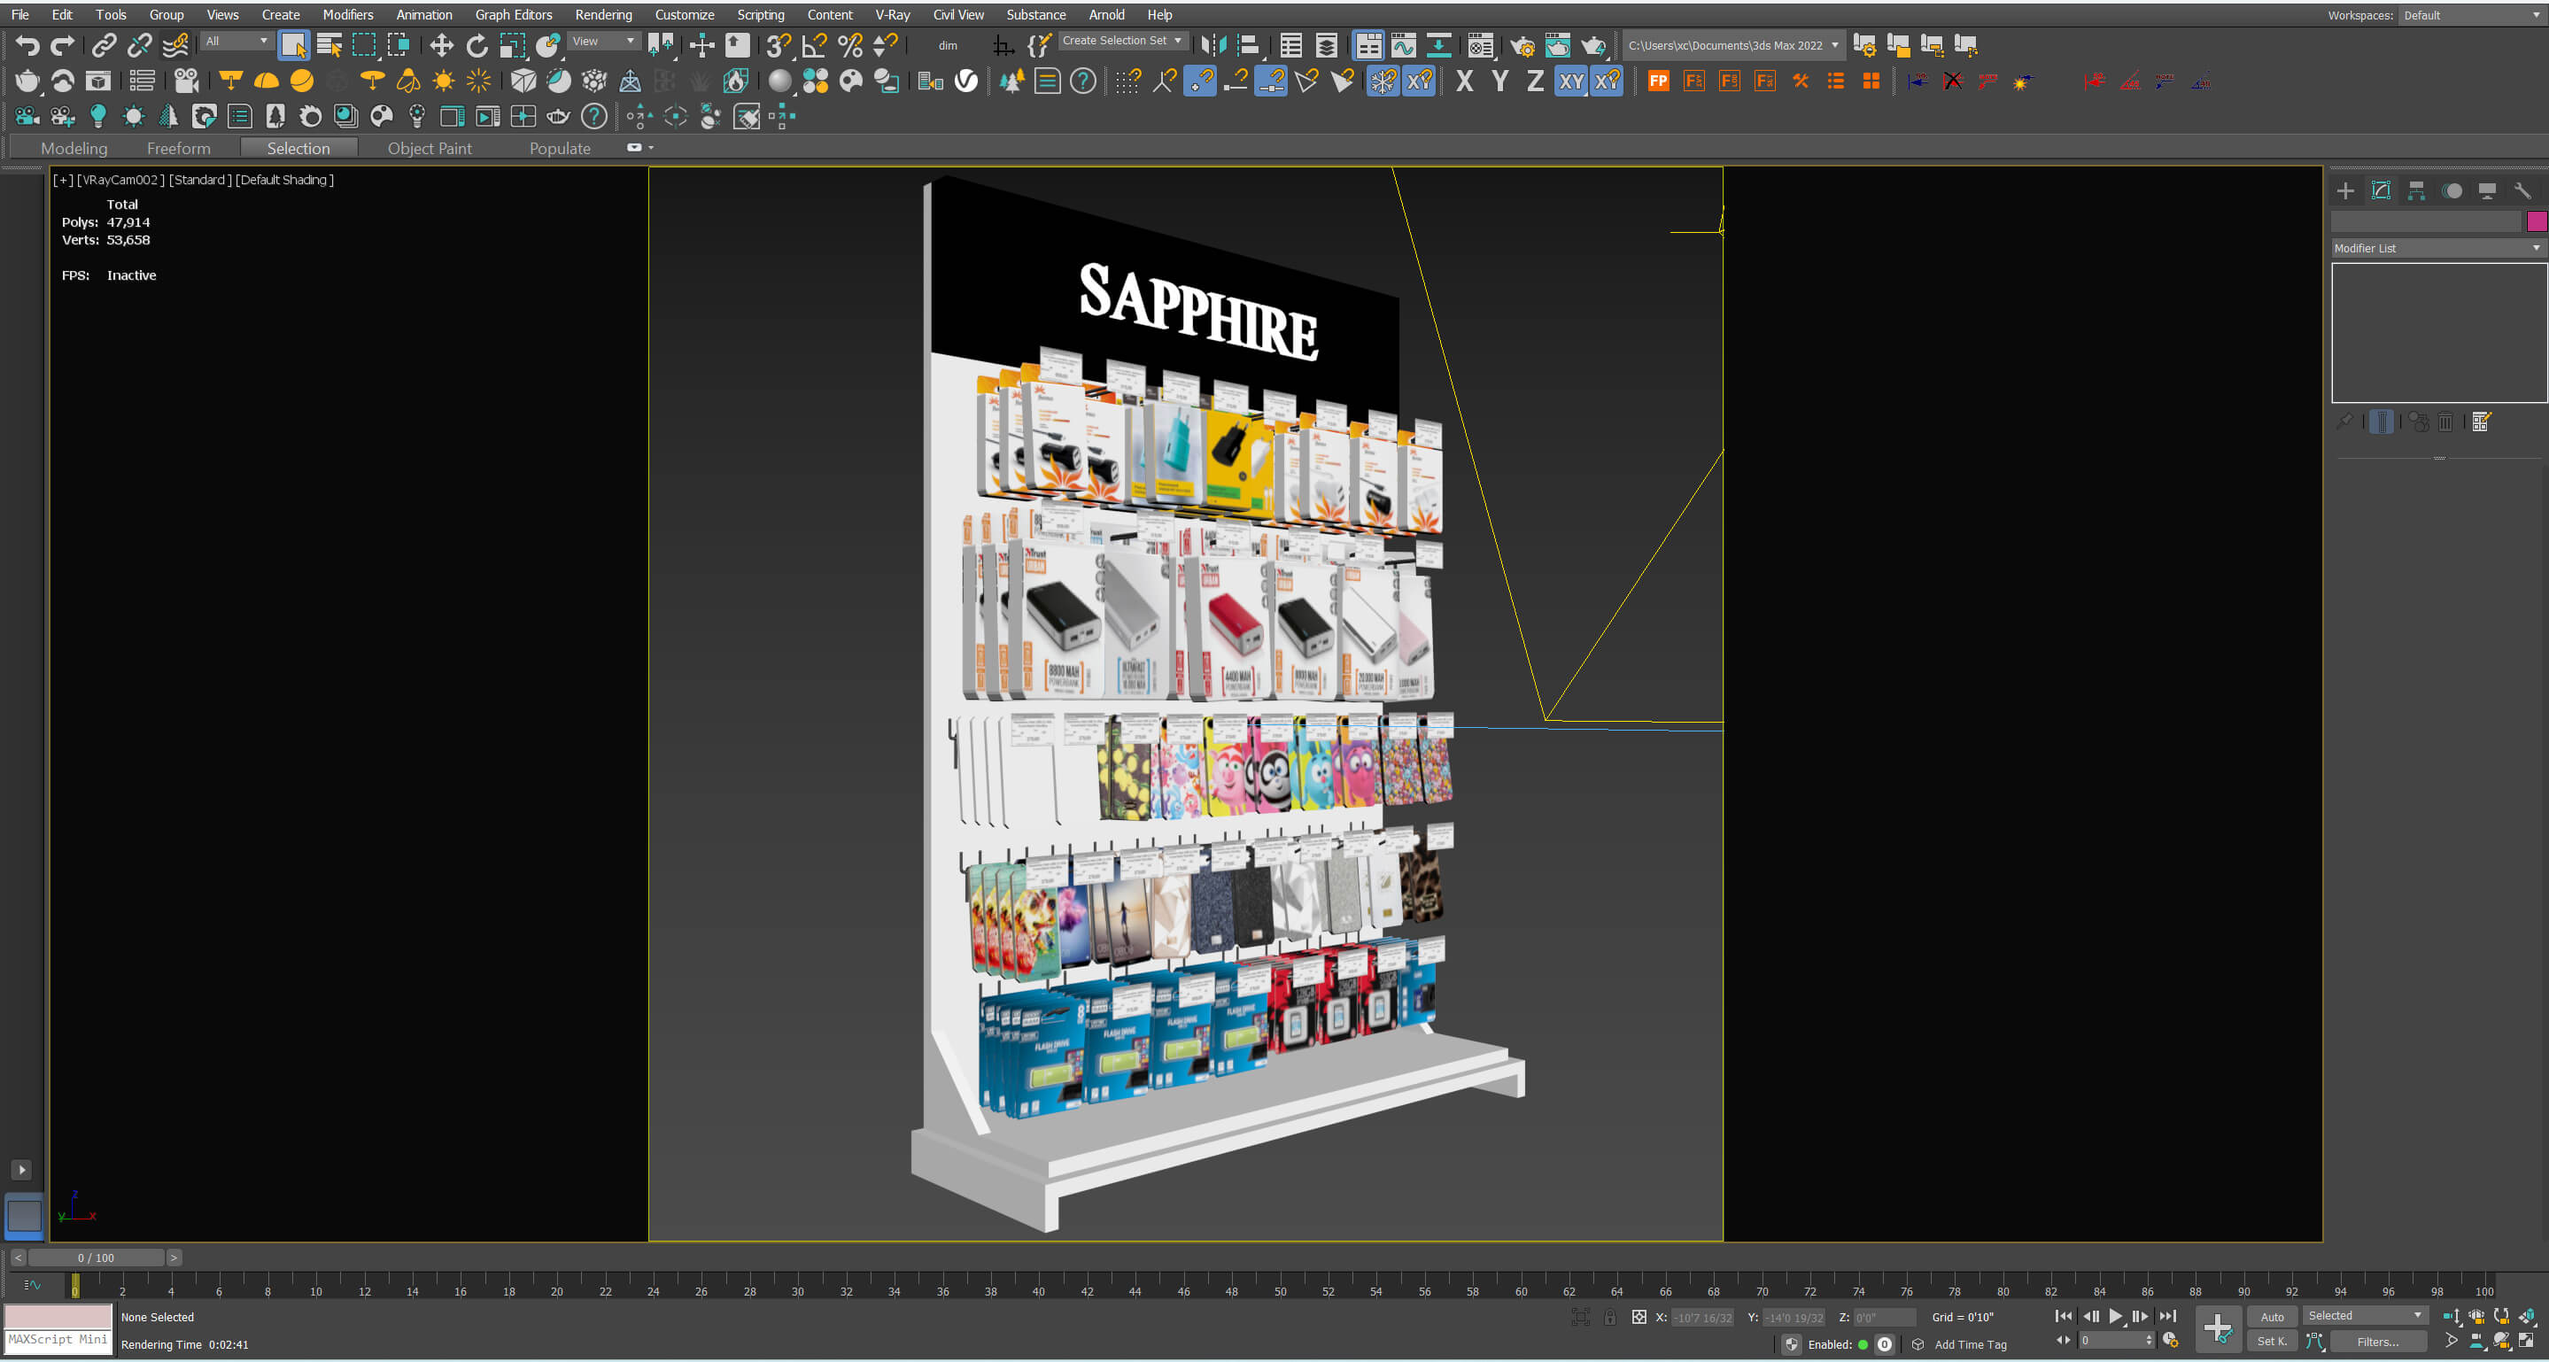This screenshot has width=2549, height=1362.
Task: Click the Mirror tool icon
Action: (1213, 45)
